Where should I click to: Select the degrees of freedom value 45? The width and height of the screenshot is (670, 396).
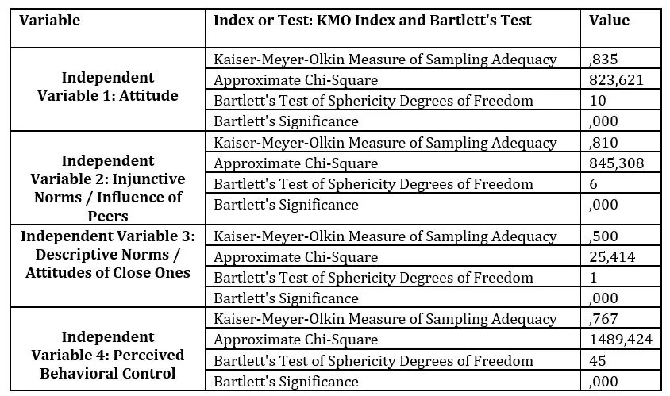point(597,360)
